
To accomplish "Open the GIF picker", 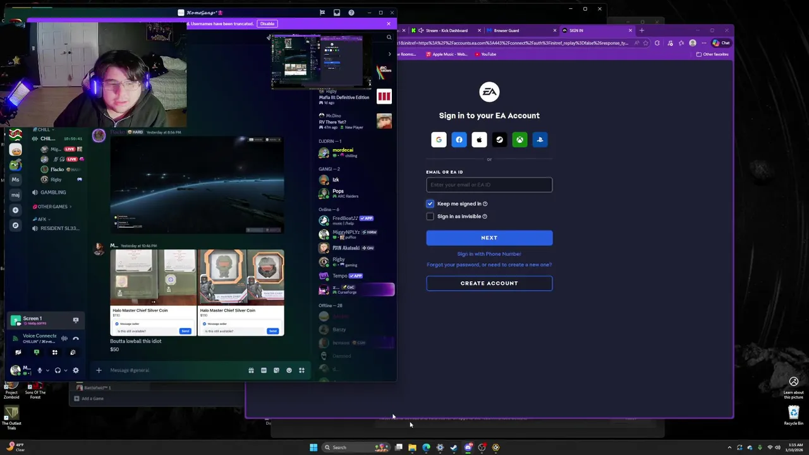I will tap(264, 370).
